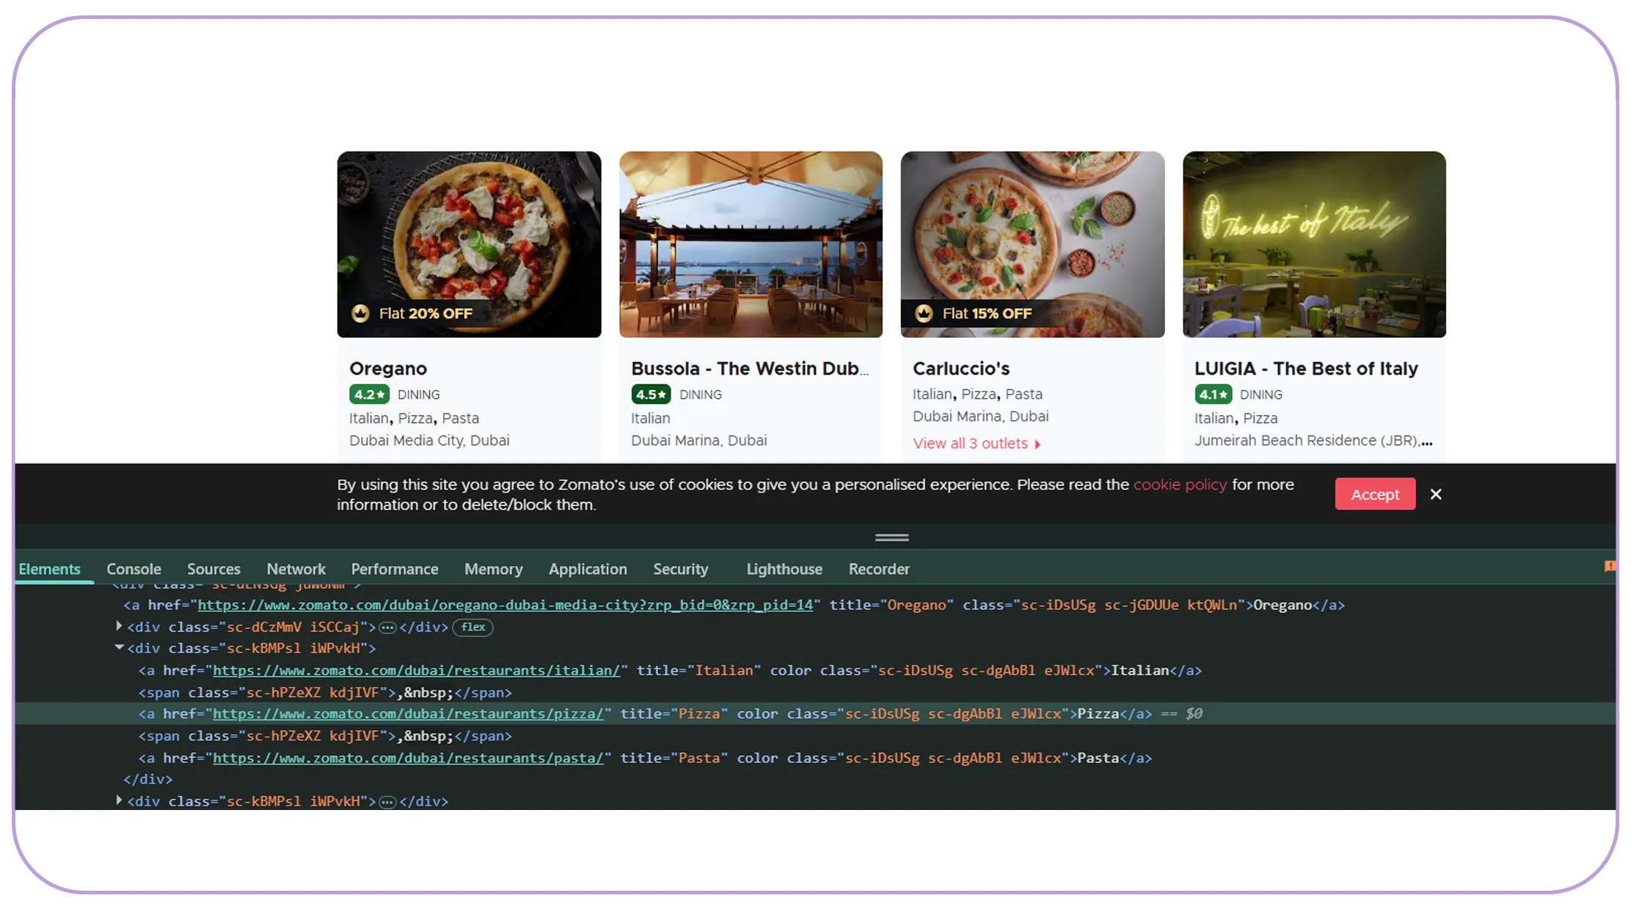Collapse the first sc-kBMPsl iWPvkH div node

[119, 647]
